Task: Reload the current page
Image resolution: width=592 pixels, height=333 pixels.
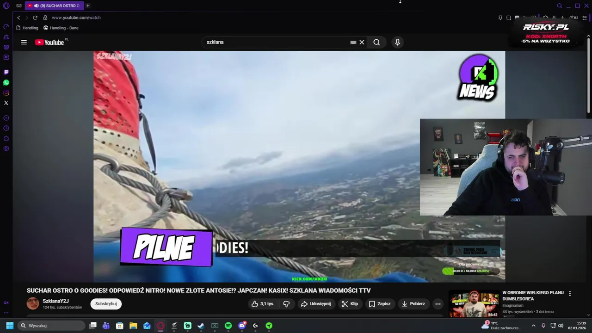Action: pyautogui.click(x=35, y=18)
